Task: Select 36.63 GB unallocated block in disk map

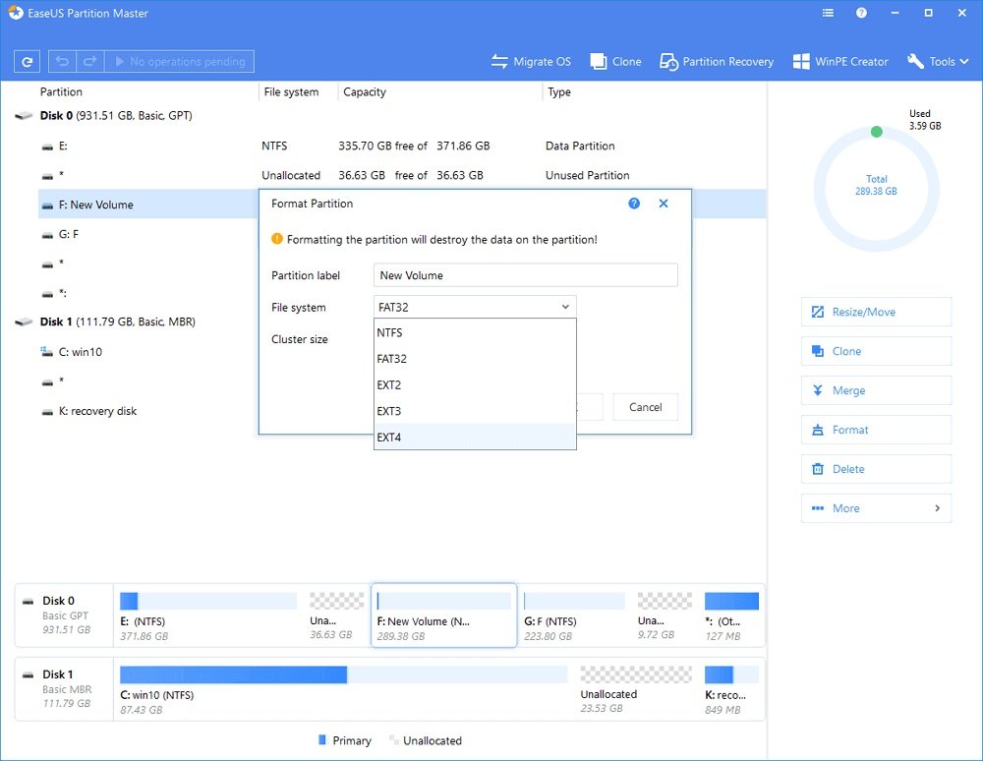Action: click(x=336, y=616)
